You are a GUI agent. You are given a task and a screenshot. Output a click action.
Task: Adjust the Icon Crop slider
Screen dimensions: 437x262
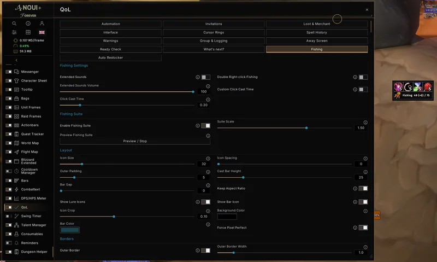[127, 217]
